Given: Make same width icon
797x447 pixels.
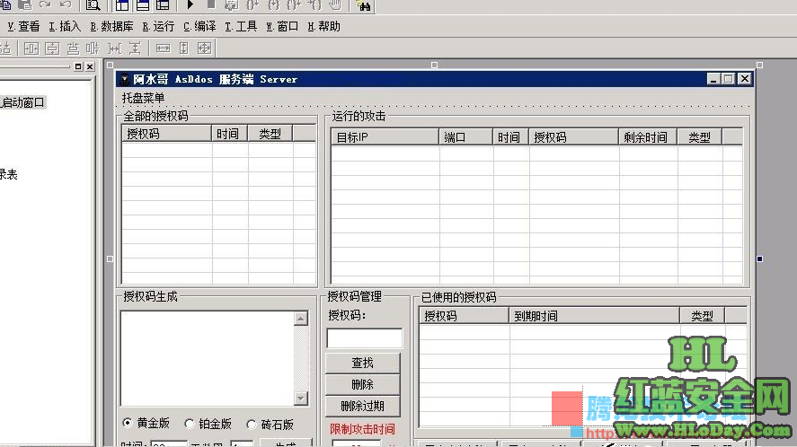Looking at the screenshot, I should tap(163, 48).
